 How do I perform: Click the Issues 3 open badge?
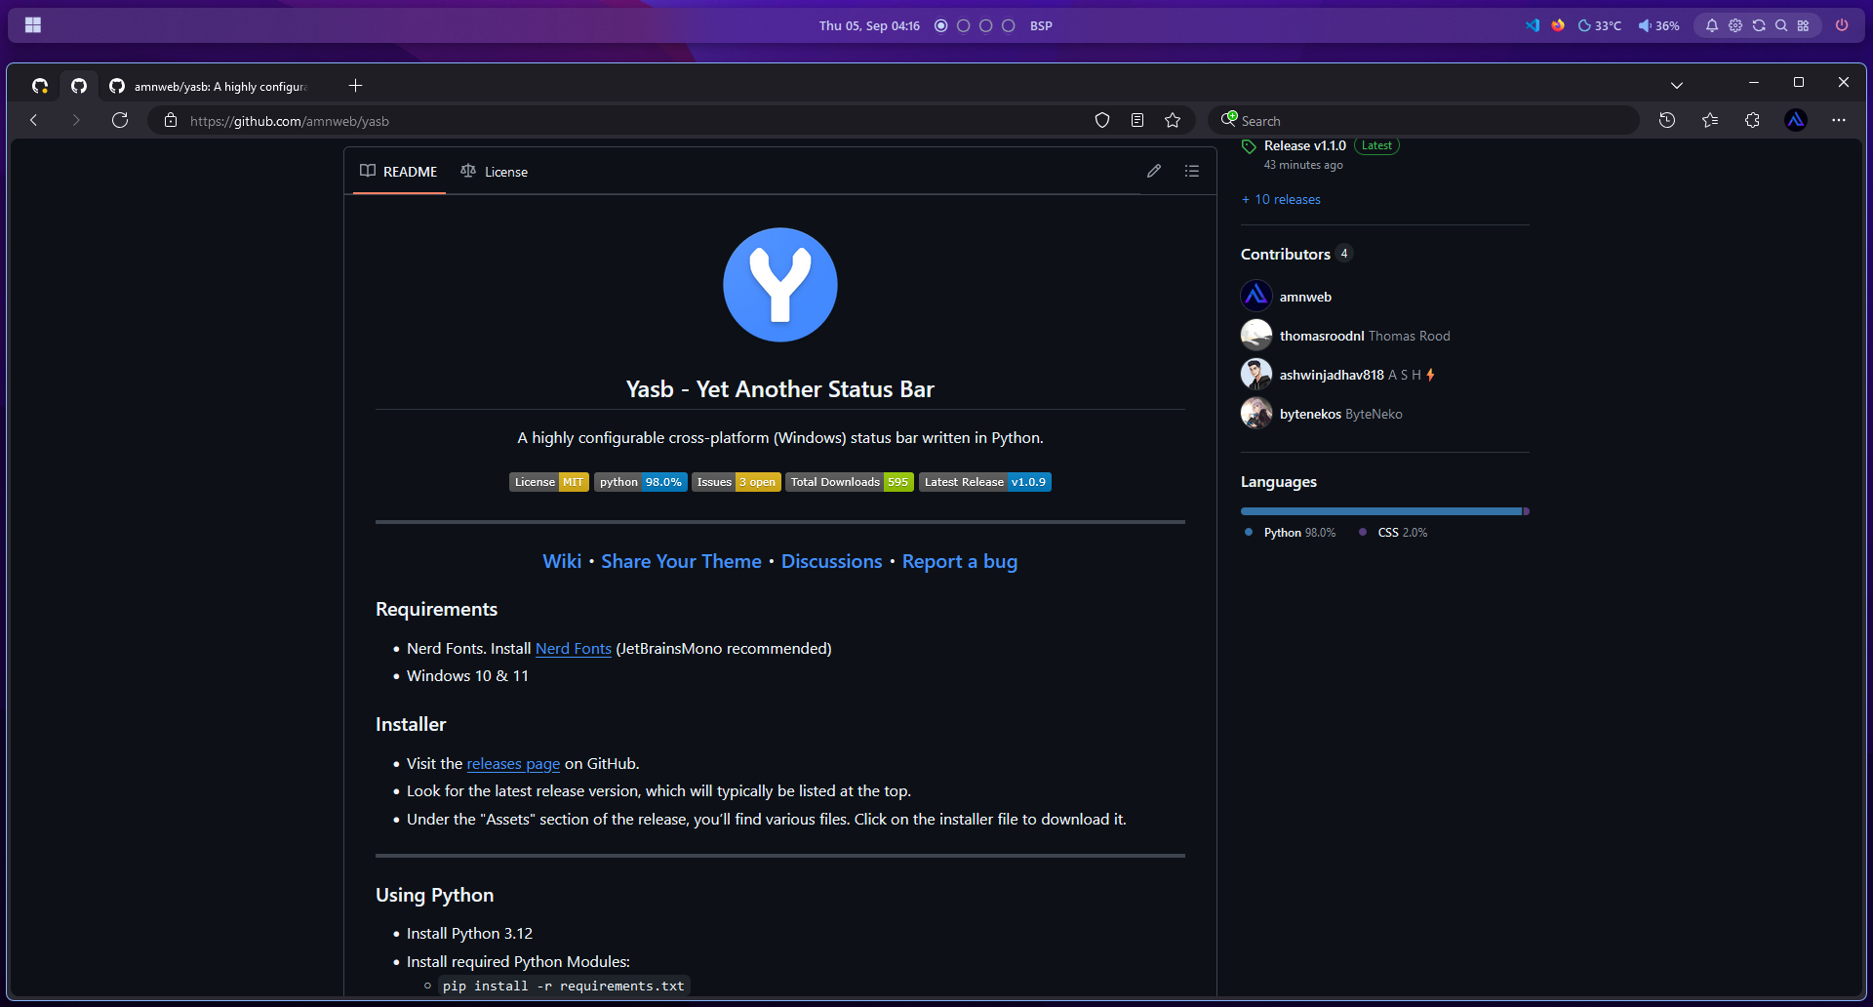click(737, 482)
